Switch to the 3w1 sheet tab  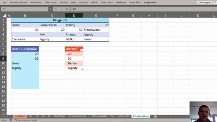(x=113, y=116)
